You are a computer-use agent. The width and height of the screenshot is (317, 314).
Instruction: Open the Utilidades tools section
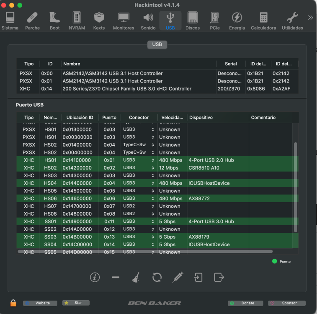coord(292,21)
